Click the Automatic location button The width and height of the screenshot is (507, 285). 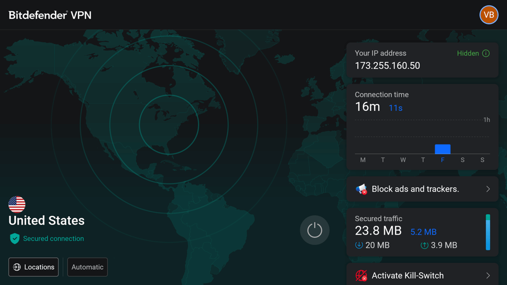(87, 267)
